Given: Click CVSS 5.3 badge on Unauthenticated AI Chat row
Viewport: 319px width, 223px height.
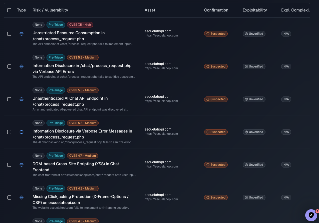Looking at the screenshot, I should [x=83, y=90].
